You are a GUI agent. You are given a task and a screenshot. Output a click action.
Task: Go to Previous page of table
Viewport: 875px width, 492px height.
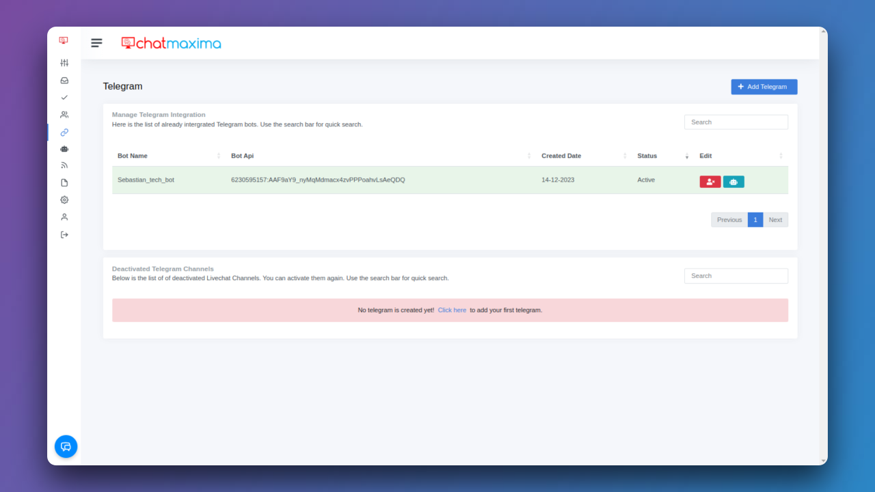point(729,220)
